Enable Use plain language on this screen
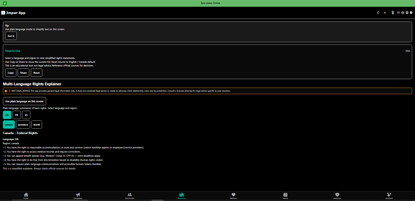The image size is (415, 201). pos(24,101)
